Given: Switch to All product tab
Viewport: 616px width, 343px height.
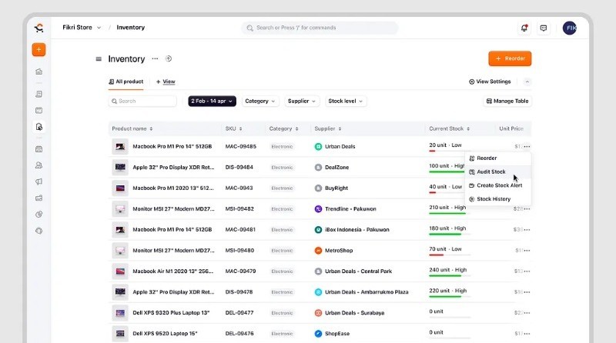Looking at the screenshot, I should pyautogui.click(x=126, y=82).
